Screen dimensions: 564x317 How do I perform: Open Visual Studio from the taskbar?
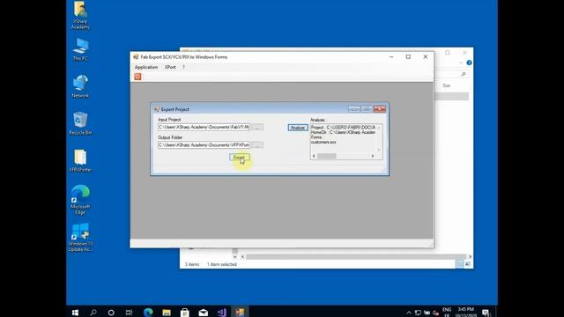(x=221, y=313)
